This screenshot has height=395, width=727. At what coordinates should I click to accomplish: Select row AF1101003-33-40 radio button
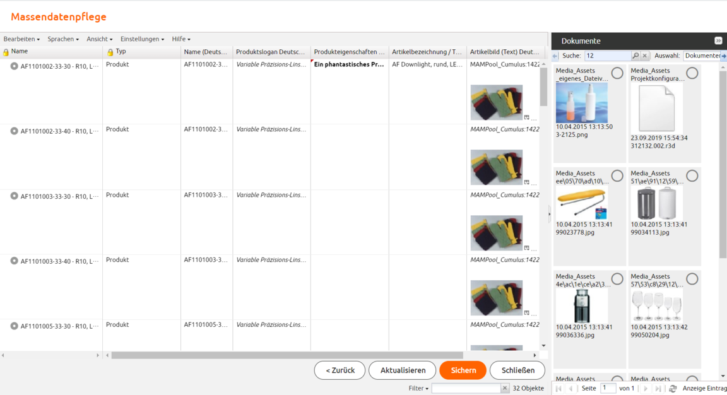[15, 261]
